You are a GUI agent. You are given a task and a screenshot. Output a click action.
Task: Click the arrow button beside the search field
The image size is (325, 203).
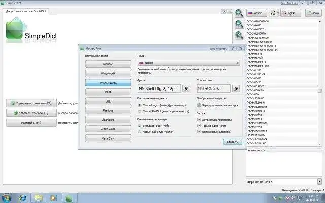[319, 182]
